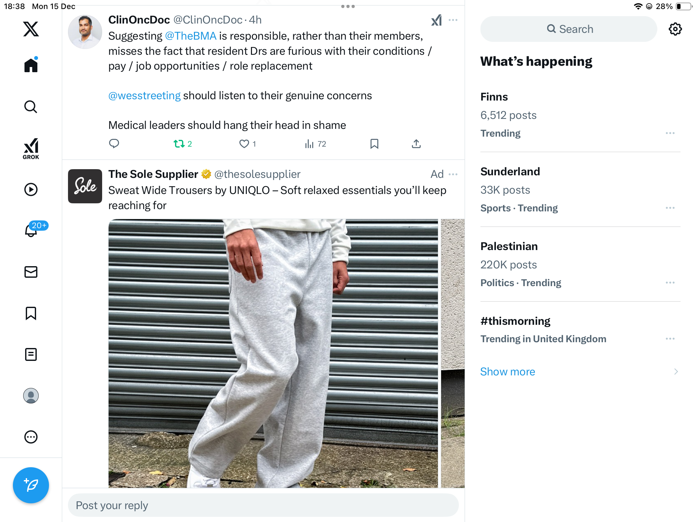Bookmark ClinOncDoc's post

point(374,144)
